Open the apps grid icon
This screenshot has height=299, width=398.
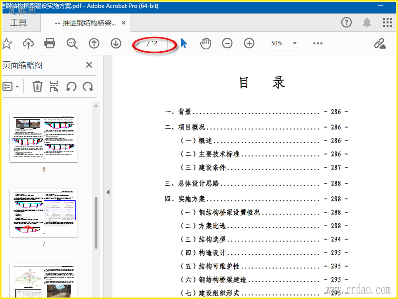coord(388,22)
